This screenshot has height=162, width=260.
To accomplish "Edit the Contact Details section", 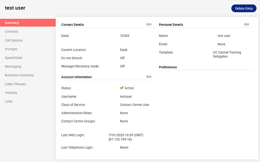I will click(149, 24).
